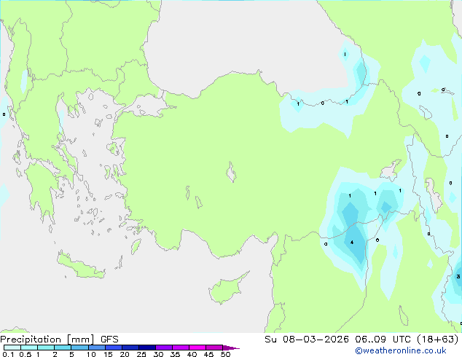Click the precipitation value '4' on map
This screenshot has height=357, width=462.
coord(352,243)
